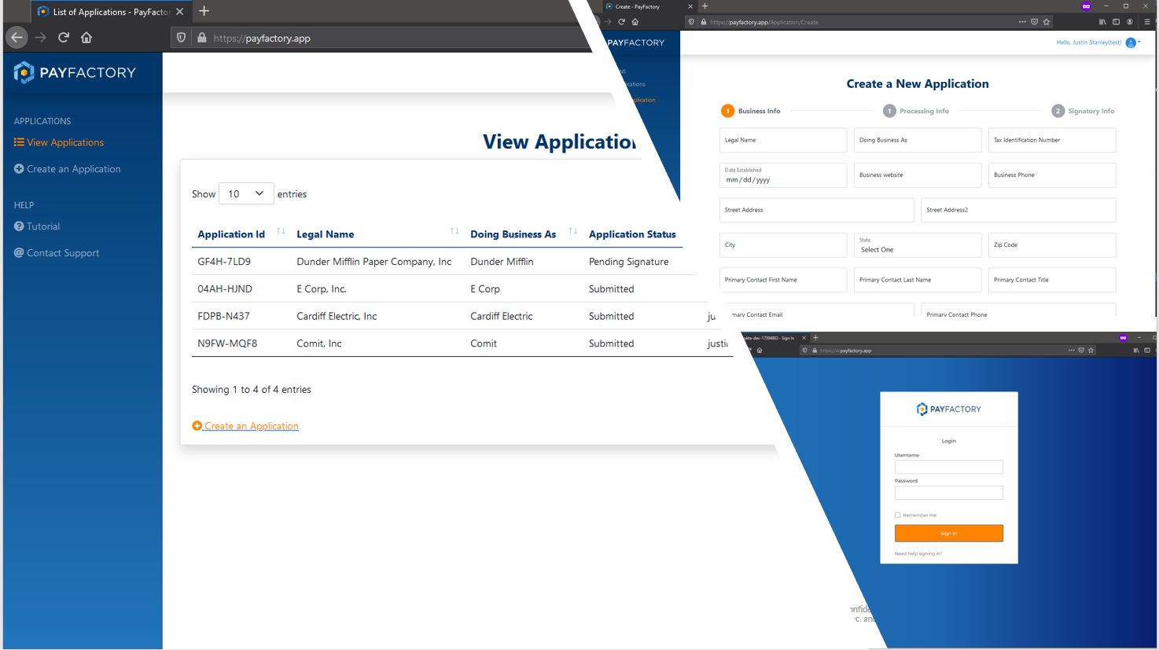
Task: Open the Library icon in the Create window toolbar
Action: pyautogui.click(x=1102, y=22)
